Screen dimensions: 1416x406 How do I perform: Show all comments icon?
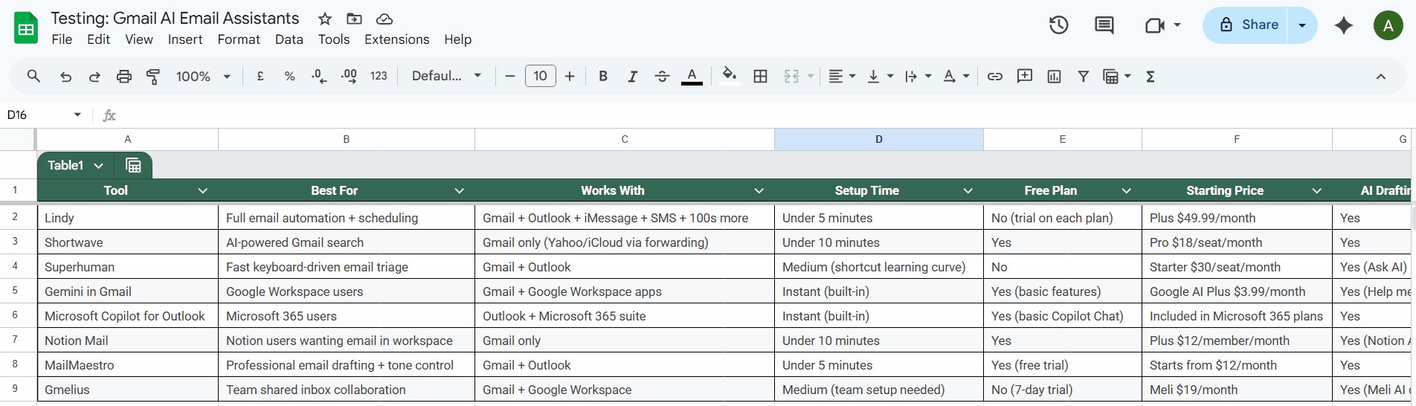tap(1104, 25)
